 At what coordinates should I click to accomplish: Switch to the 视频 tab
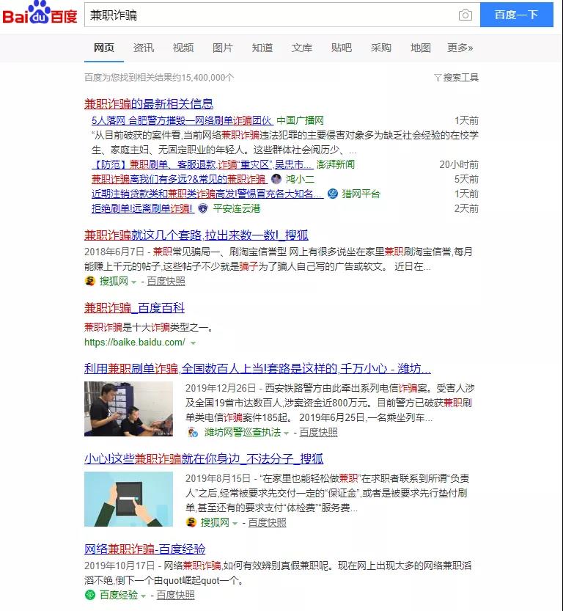point(183,48)
